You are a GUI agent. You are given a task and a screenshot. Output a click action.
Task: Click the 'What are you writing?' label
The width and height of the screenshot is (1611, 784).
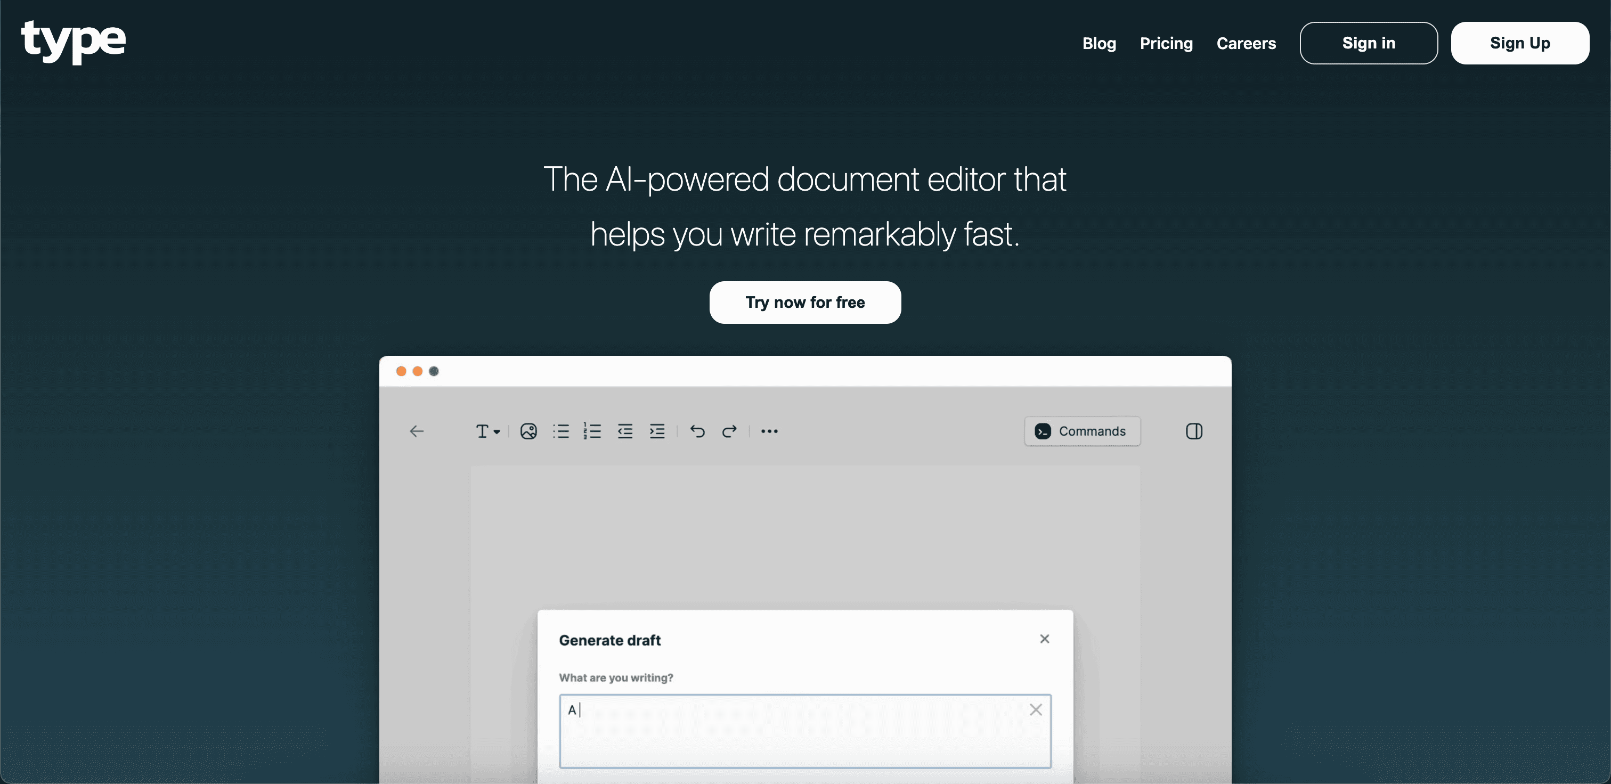[616, 677]
